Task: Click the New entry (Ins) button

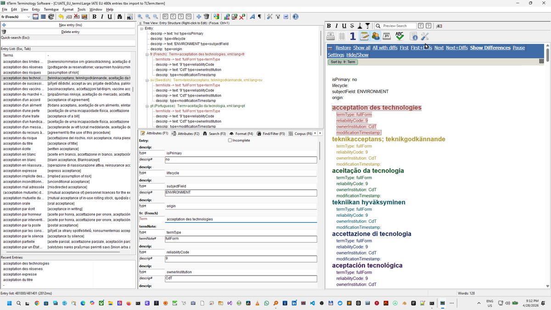Action: click(68, 25)
